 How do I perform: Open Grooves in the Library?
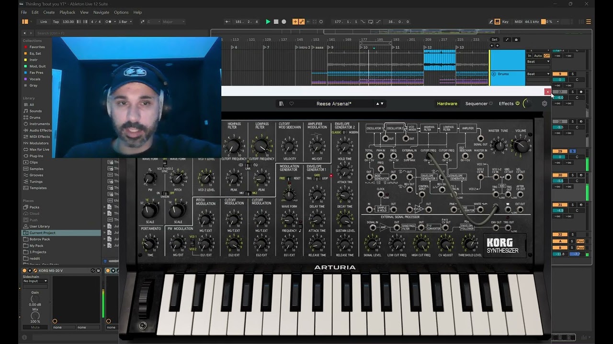point(36,175)
